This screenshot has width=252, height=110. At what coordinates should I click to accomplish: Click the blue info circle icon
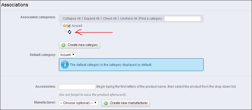pos(64,65)
